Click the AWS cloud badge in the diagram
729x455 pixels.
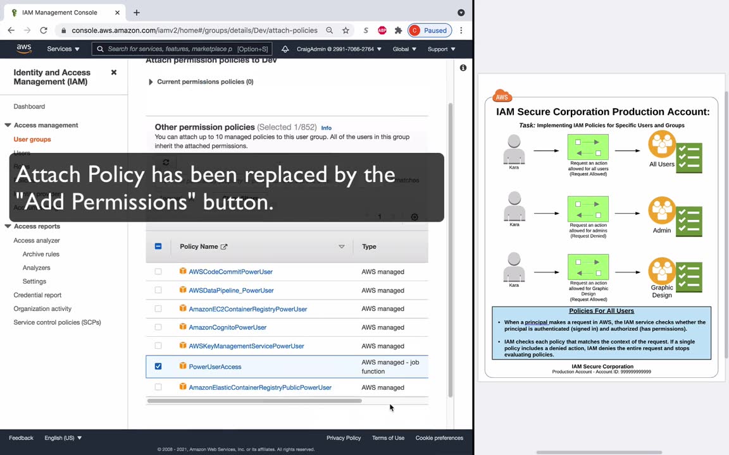[x=502, y=95]
